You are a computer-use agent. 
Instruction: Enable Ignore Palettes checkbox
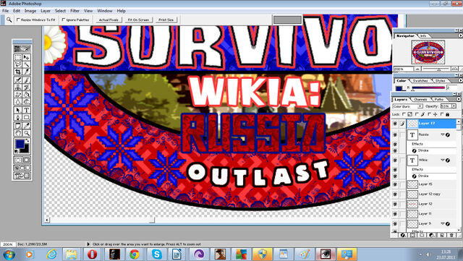[64, 20]
